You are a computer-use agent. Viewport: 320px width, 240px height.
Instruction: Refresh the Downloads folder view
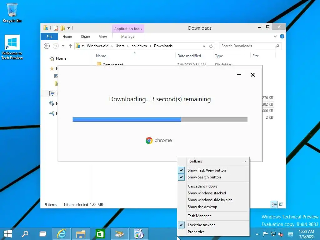point(211,46)
